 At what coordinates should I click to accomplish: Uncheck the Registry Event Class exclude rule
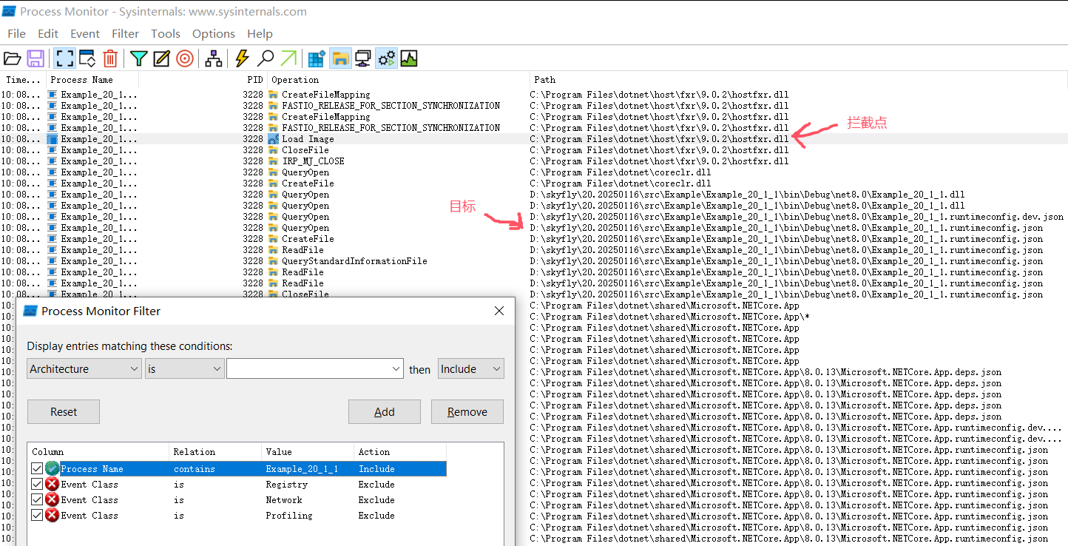[x=36, y=484]
